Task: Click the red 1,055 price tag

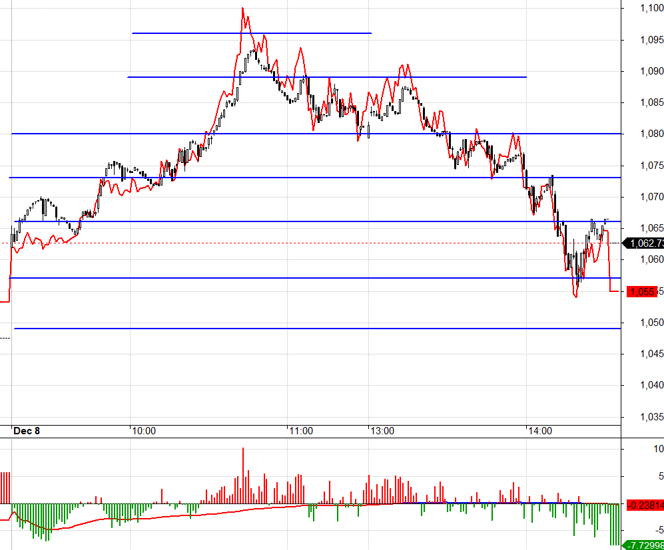Action: (642, 292)
